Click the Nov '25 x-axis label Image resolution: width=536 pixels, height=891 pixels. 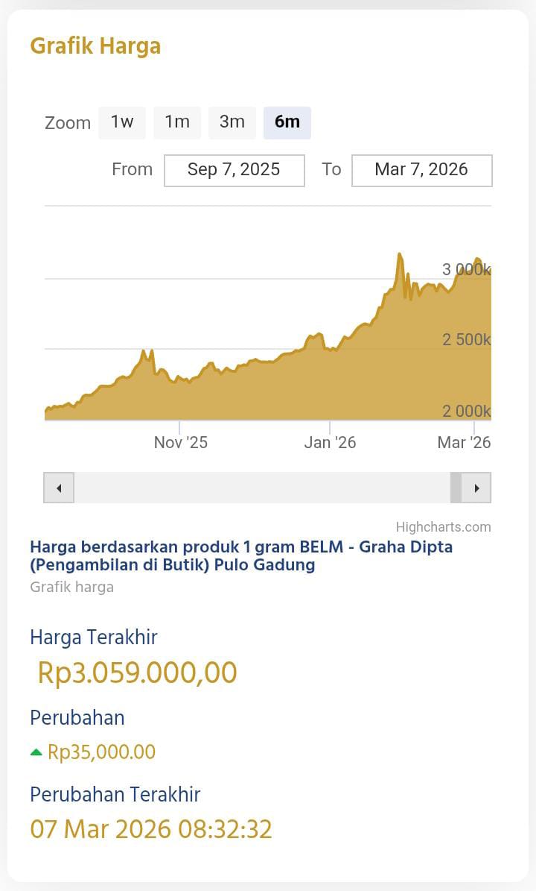pos(181,443)
